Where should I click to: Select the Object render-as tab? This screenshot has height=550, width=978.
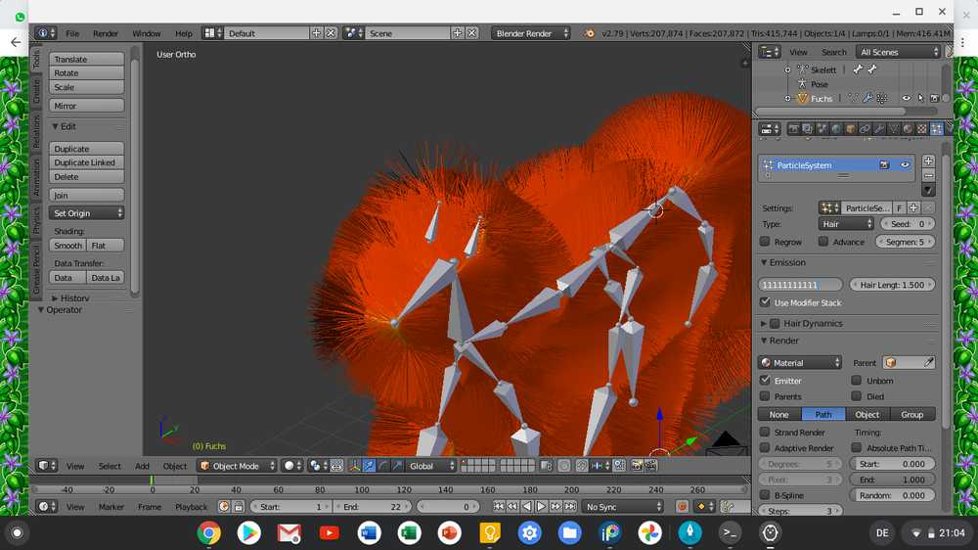pos(867,414)
